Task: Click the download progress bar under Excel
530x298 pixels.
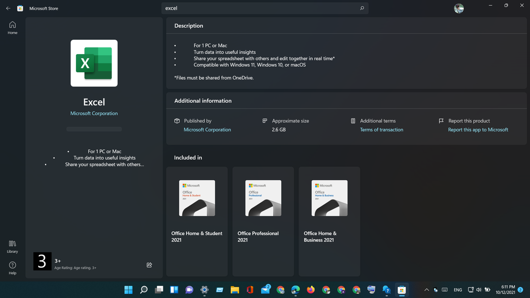Action: 94,129
